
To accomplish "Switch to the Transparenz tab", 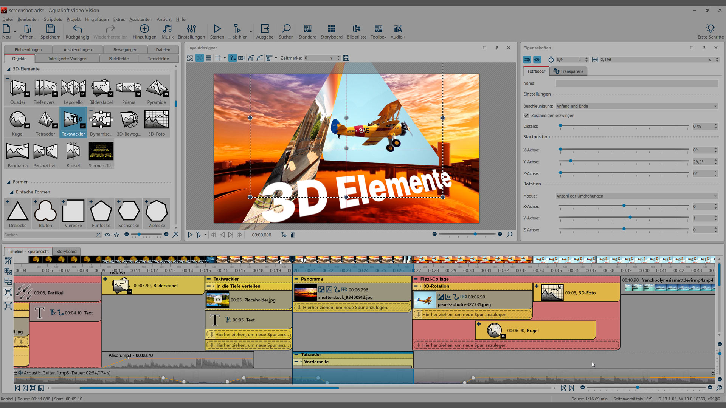I will click(x=569, y=71).
